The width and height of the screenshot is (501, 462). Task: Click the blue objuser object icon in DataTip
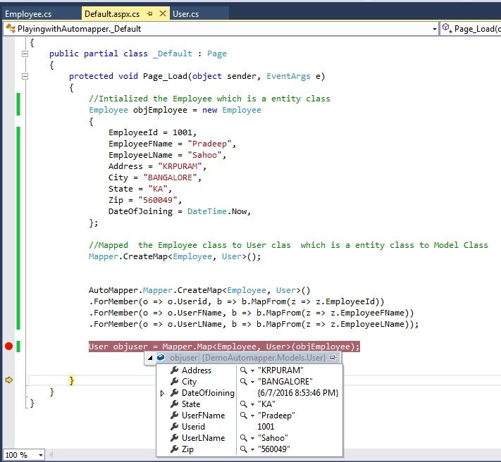pos(161,358)
